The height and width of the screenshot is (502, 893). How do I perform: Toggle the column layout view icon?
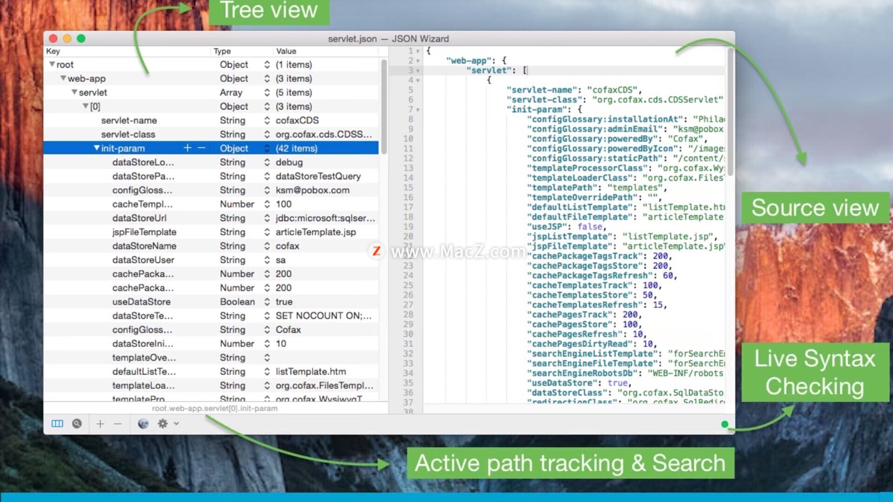point(57,423)
